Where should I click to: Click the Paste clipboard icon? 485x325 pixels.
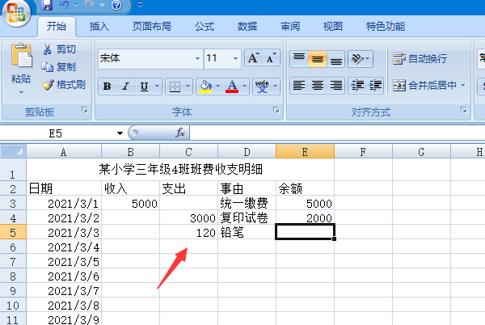(21, 56)
